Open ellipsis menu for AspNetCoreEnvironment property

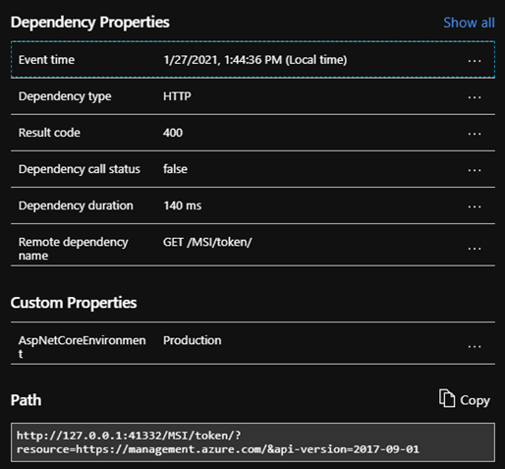pos(475,346)
